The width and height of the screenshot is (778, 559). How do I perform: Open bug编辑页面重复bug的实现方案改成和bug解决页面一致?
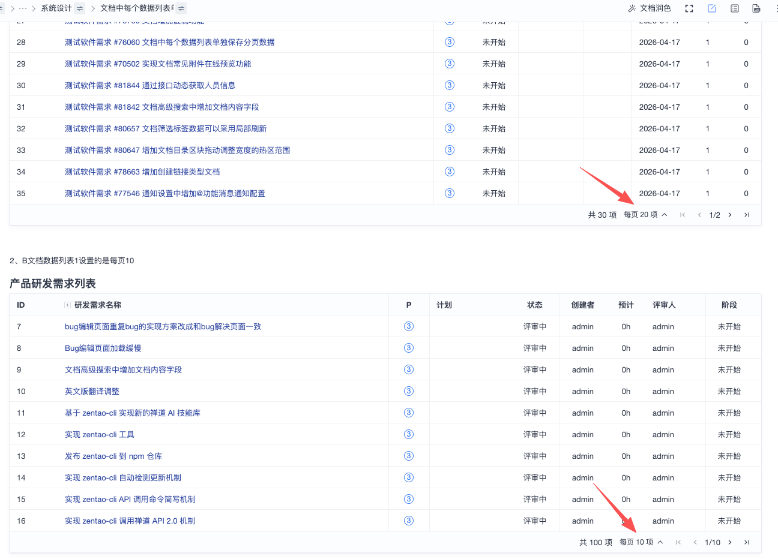[x=163, y=326]
